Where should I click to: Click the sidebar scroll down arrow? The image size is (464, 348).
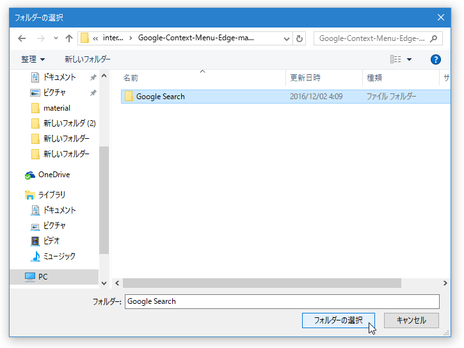coord(104,283)
